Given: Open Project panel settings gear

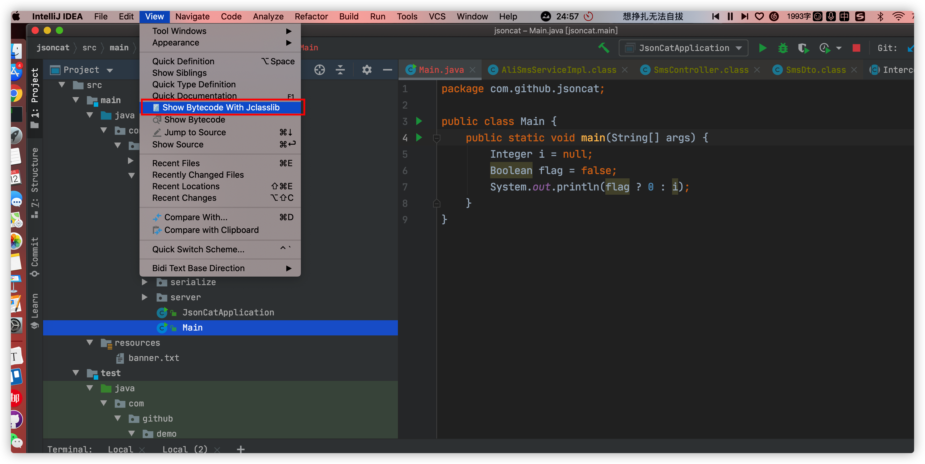Looking at the screenshot, I should (x=367, y=70).
